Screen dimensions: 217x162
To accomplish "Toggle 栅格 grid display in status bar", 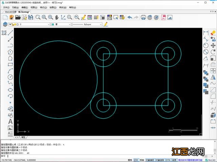I will [x=130, y=160].
